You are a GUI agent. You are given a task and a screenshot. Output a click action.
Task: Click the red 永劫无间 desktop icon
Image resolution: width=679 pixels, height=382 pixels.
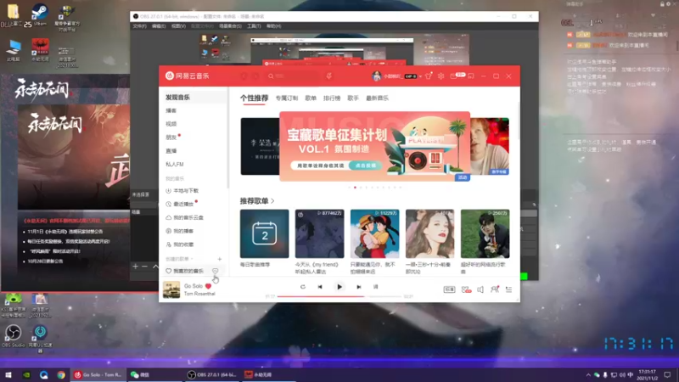coord(40,49)
